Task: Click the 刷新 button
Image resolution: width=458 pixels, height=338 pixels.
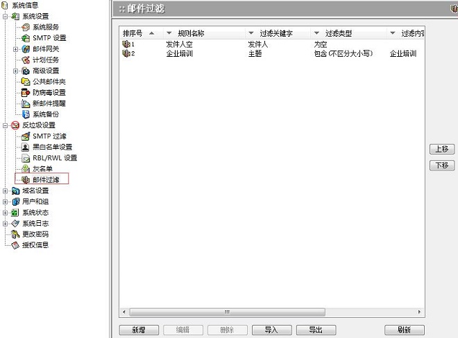Action: (405, 330)
